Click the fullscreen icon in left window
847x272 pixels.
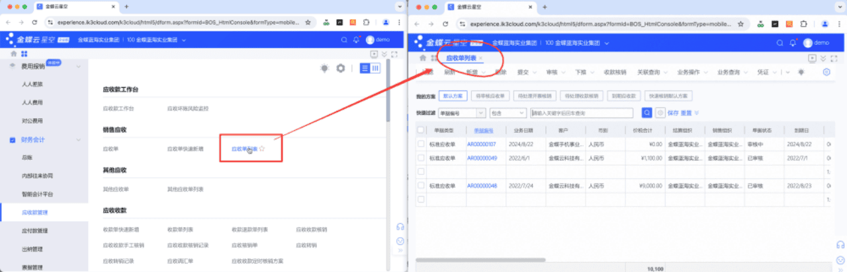[395, 54]
